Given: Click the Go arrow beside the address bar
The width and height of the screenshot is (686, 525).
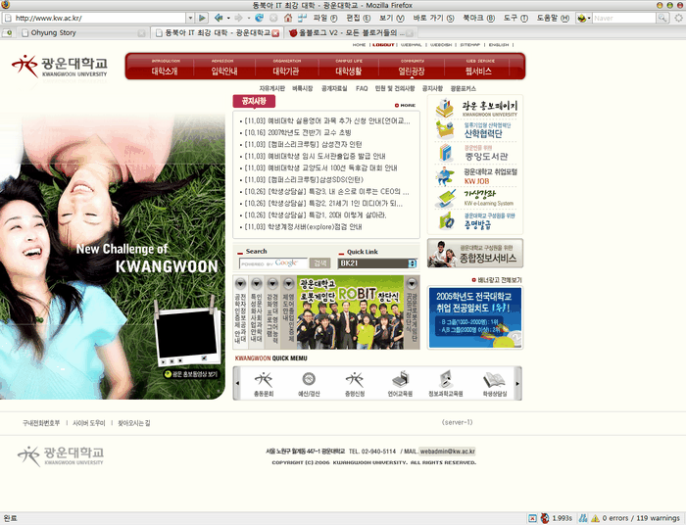Looking at the screenshot, I should 202,18.
